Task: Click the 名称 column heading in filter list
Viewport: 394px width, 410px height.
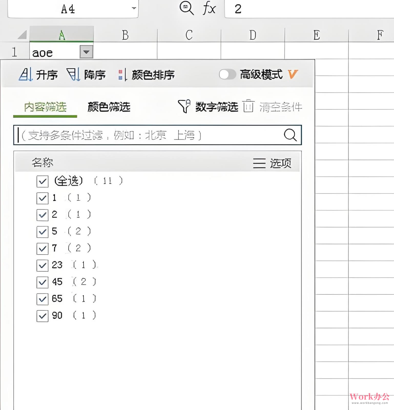Action: (x=42, y=162)
